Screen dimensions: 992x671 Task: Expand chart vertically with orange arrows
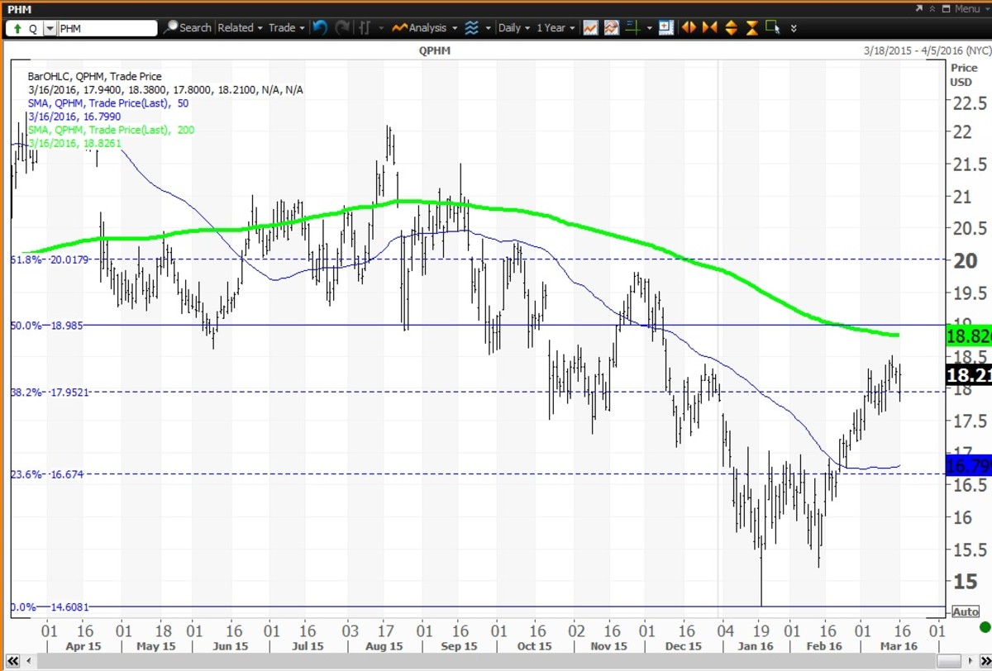point(731,27)
